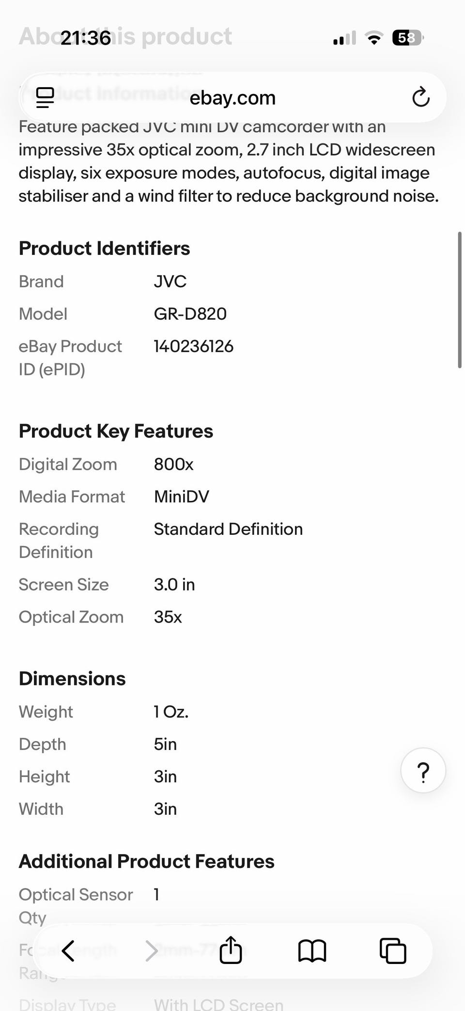Tap the cellular signal bars
The image size is (465, 1011).
344,38
